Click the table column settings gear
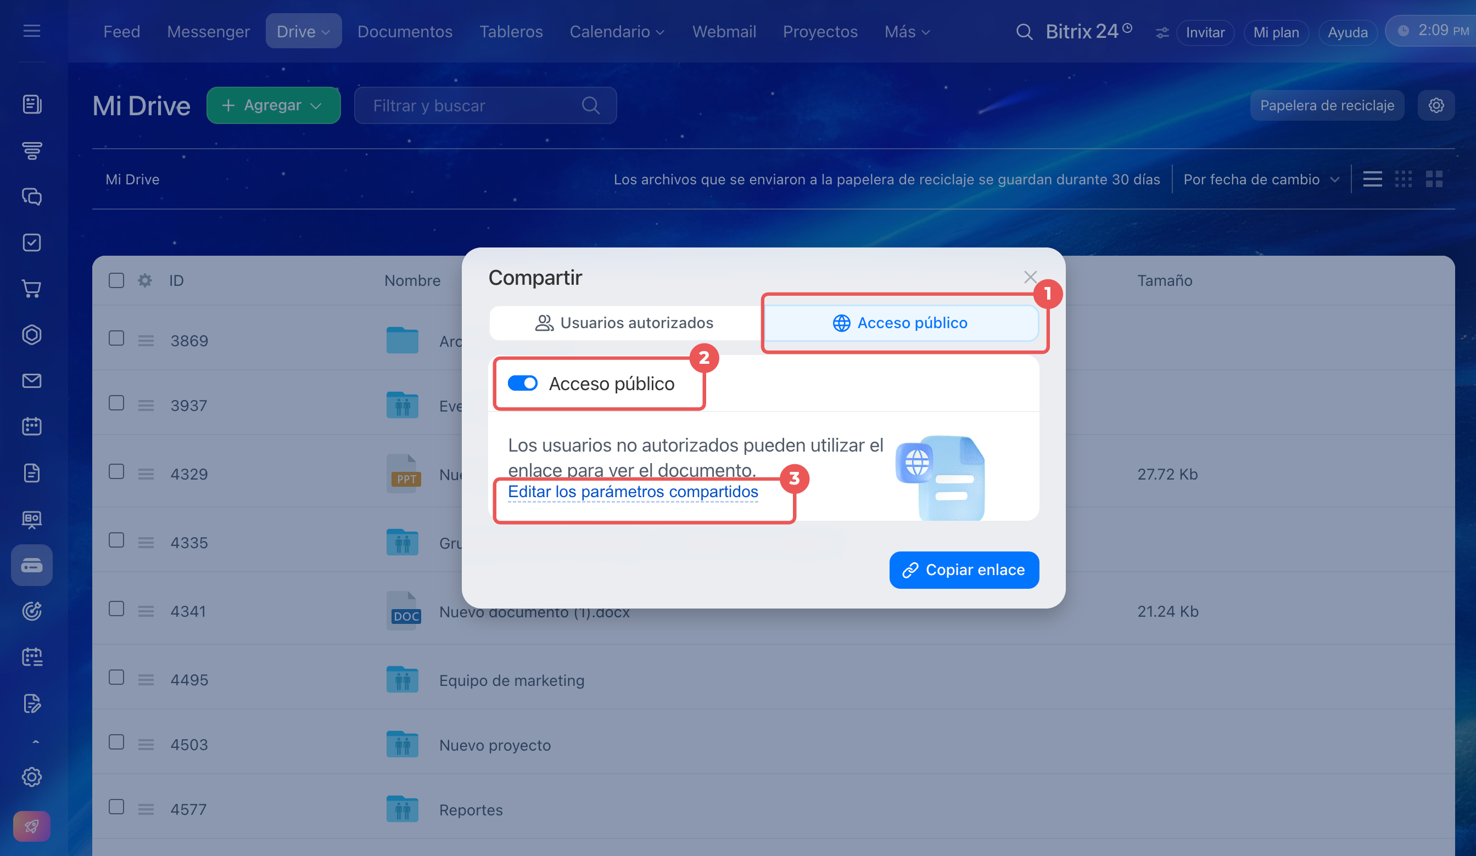Viewport: 1476px width, 856px height. [144, 280]
